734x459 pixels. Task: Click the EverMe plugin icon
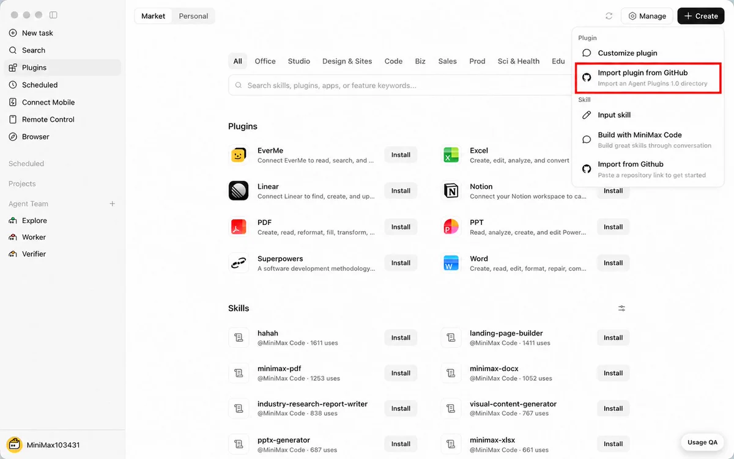point(239,155)
